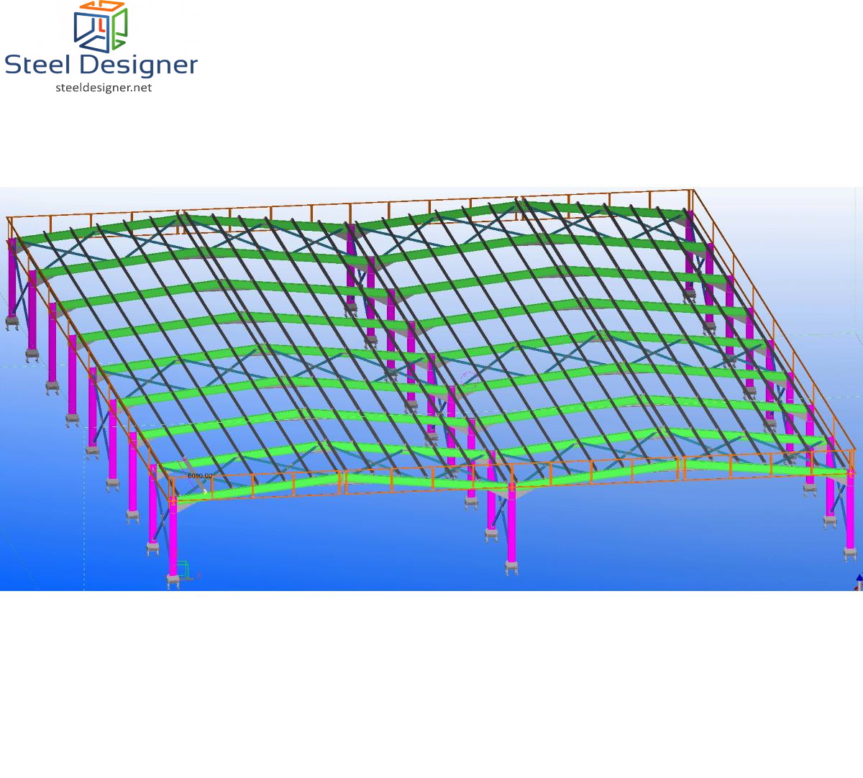Select the front-center magenta column
This screenshot has height=778, width=863.
pos(511,525)
